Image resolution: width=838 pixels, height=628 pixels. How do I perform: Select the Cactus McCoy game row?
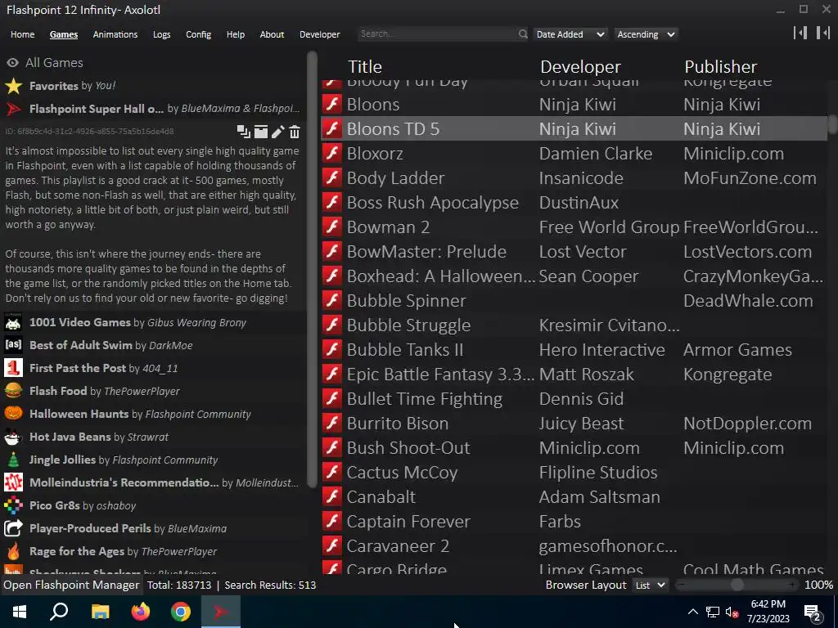pos(574,473)
